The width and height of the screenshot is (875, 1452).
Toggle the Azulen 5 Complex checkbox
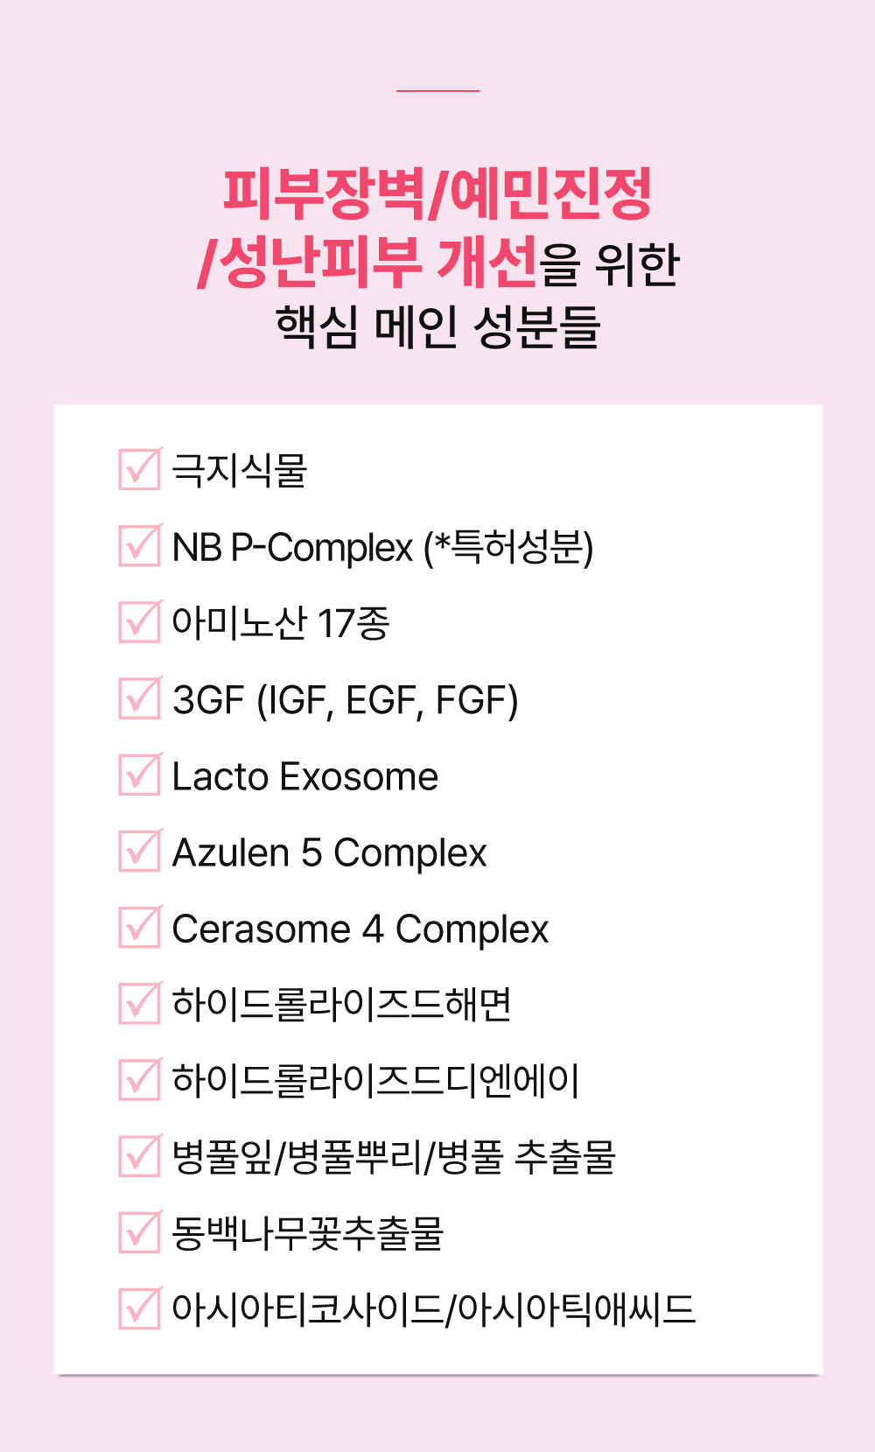(x=140, y=851)
